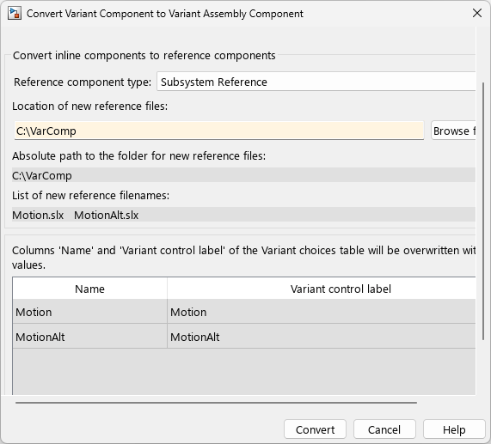
Task: Click the Convert button
Action: click(315, 429)
